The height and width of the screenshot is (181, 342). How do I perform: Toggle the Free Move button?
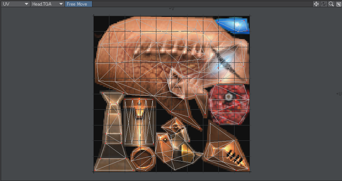click(x=79, y=4)
